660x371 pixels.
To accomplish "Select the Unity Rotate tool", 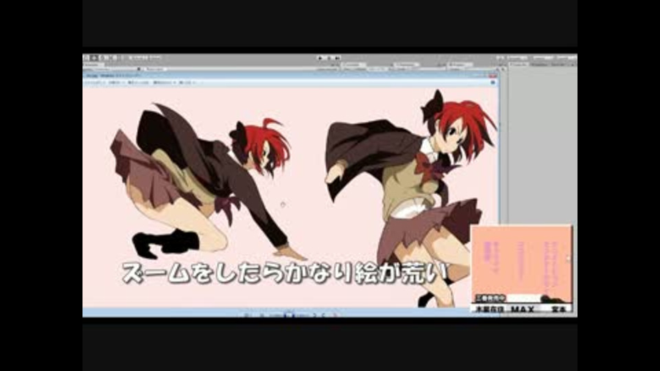I will pyautogui.click(x=103, y=58).
